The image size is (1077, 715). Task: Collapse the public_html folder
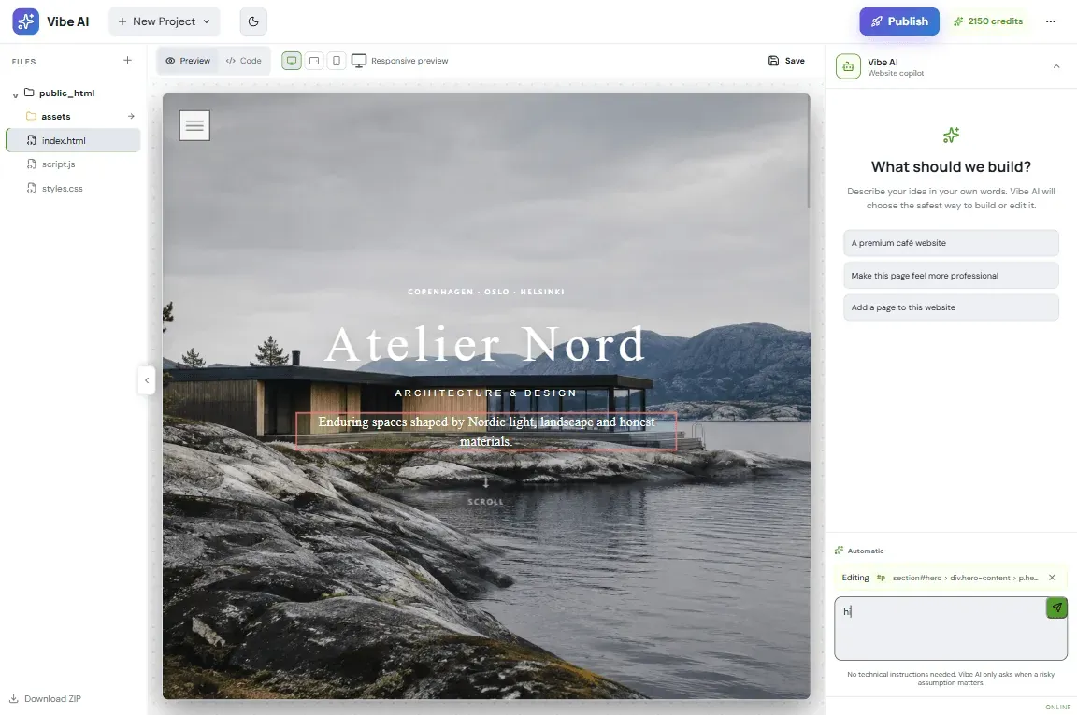coord(15,94)
